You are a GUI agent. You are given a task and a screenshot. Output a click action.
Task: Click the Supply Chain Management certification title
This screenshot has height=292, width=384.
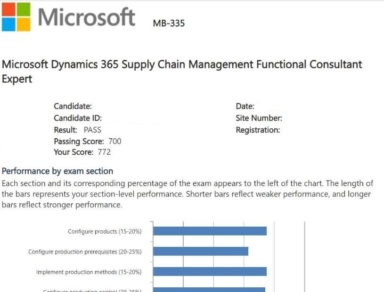(x=182, y=71)
